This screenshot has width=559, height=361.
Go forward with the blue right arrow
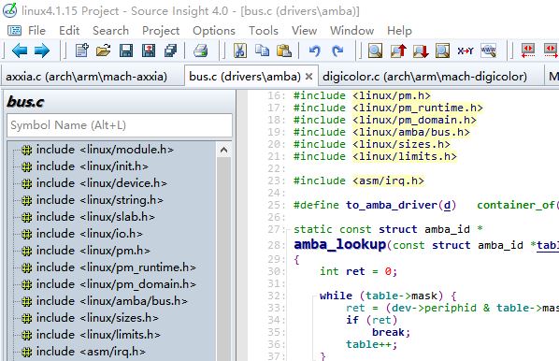[42, 51]
